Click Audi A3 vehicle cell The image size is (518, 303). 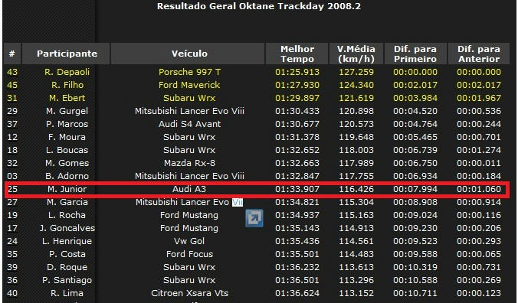pos(189,189)
